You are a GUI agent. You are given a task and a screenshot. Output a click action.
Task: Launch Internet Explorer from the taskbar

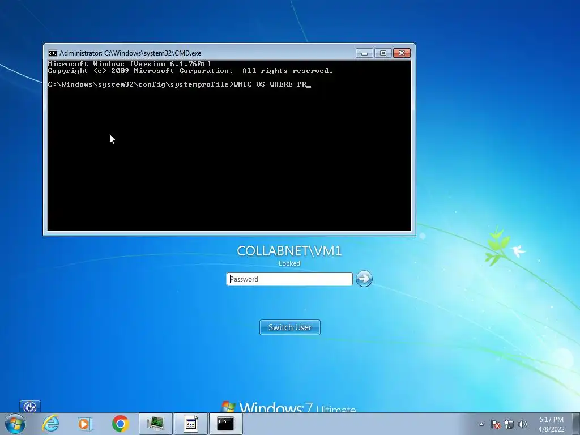pyautogui.click(x=50, y=424)
